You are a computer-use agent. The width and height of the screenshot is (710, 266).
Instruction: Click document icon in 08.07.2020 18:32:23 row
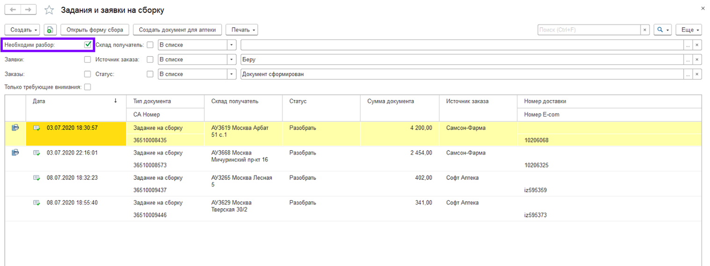(x=36, y=178)
